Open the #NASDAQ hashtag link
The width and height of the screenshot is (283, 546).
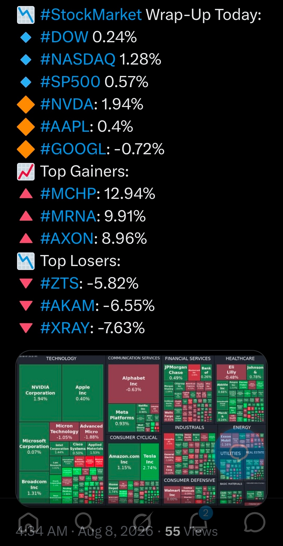coord(78,59)
